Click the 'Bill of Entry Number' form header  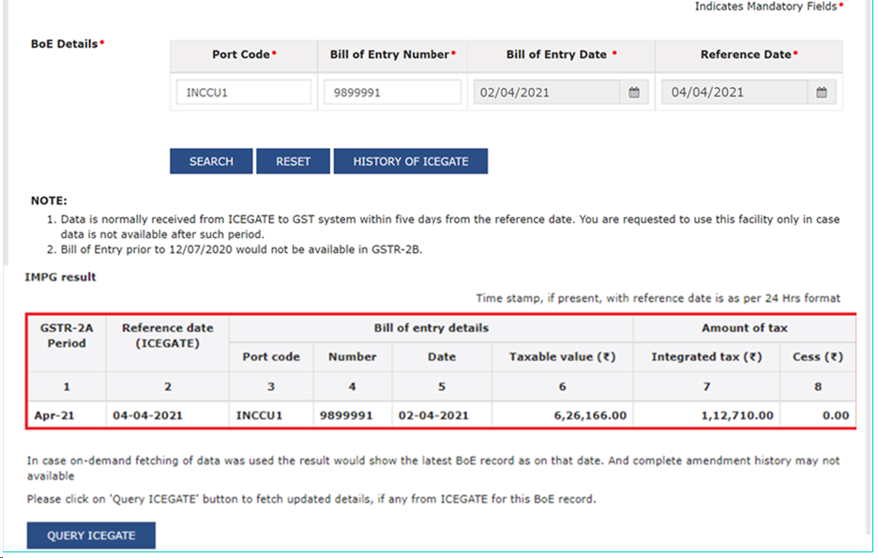(x=392, y=54)
